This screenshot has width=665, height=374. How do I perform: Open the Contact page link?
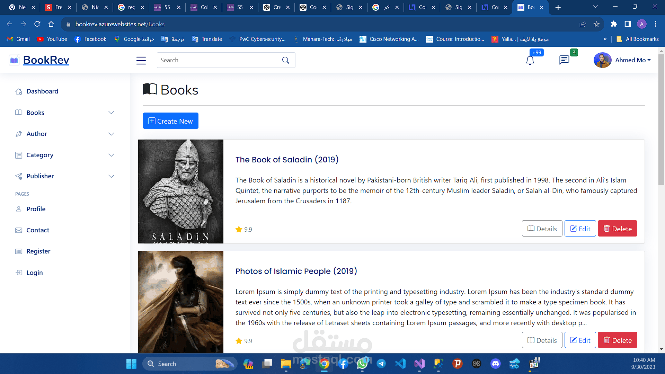pos(38,230)
